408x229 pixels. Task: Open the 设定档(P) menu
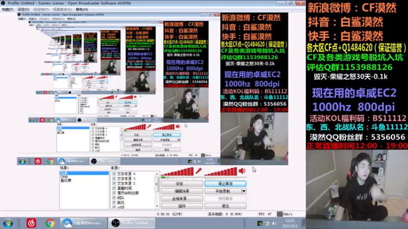41,9
